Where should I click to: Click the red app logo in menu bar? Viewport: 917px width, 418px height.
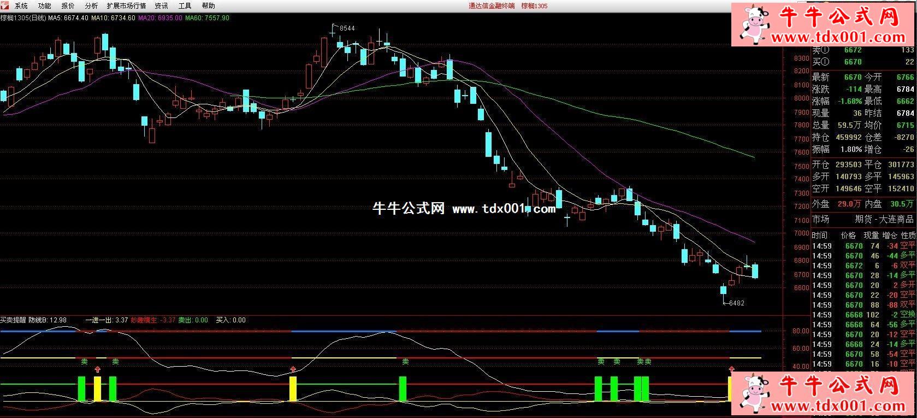point(5,5)
